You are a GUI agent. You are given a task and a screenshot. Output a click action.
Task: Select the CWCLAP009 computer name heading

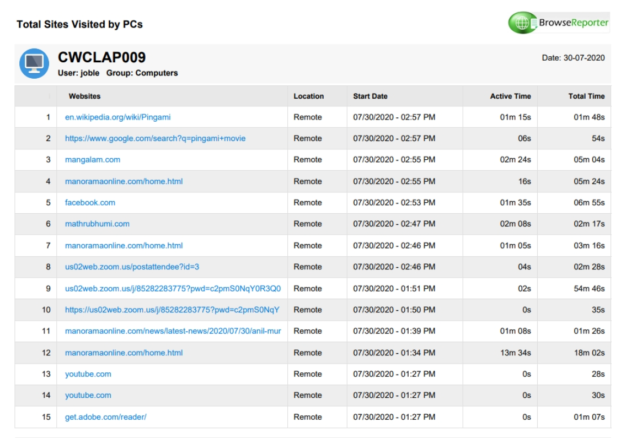tap(102, 57)
